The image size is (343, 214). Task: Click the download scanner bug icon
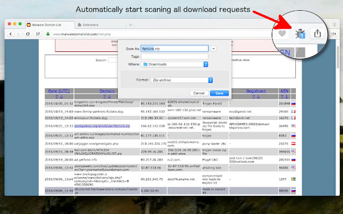point(300,33)
